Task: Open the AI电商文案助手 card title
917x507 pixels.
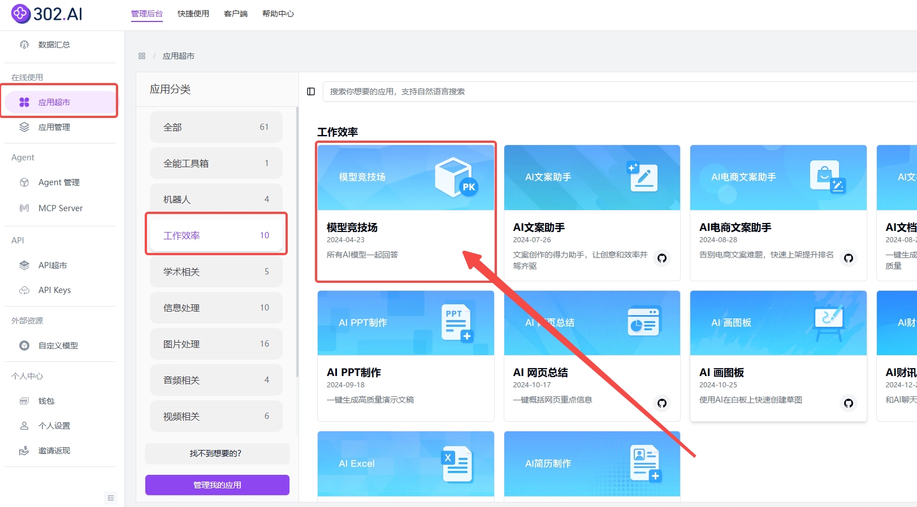Action: (736, 228)
